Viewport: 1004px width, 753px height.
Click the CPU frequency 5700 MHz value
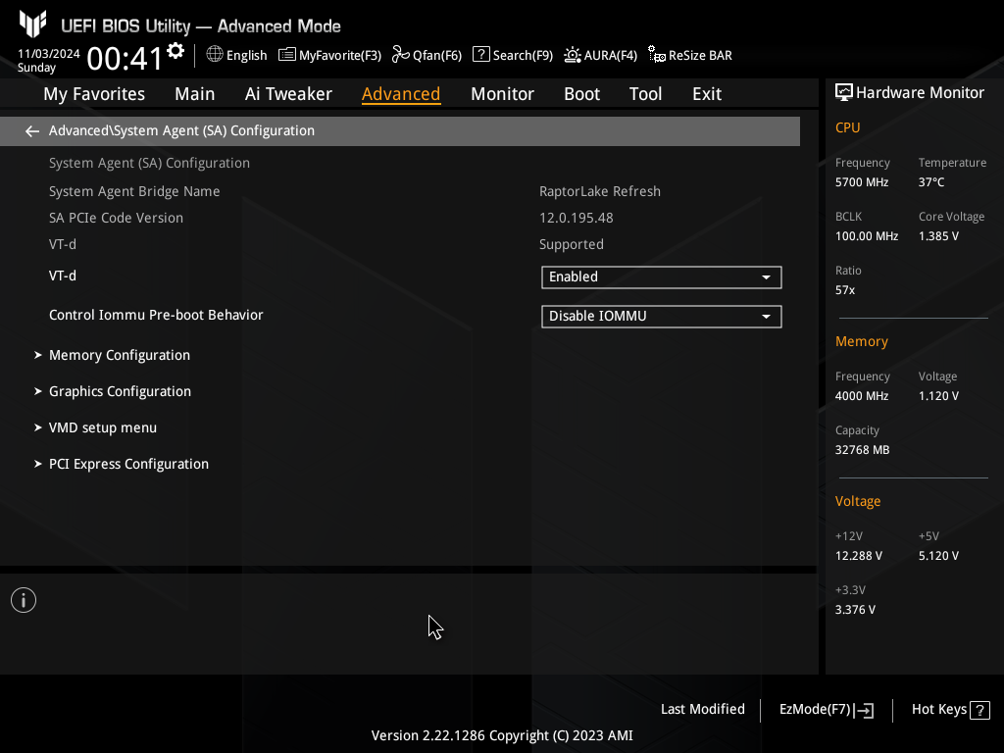click(862, 182)
